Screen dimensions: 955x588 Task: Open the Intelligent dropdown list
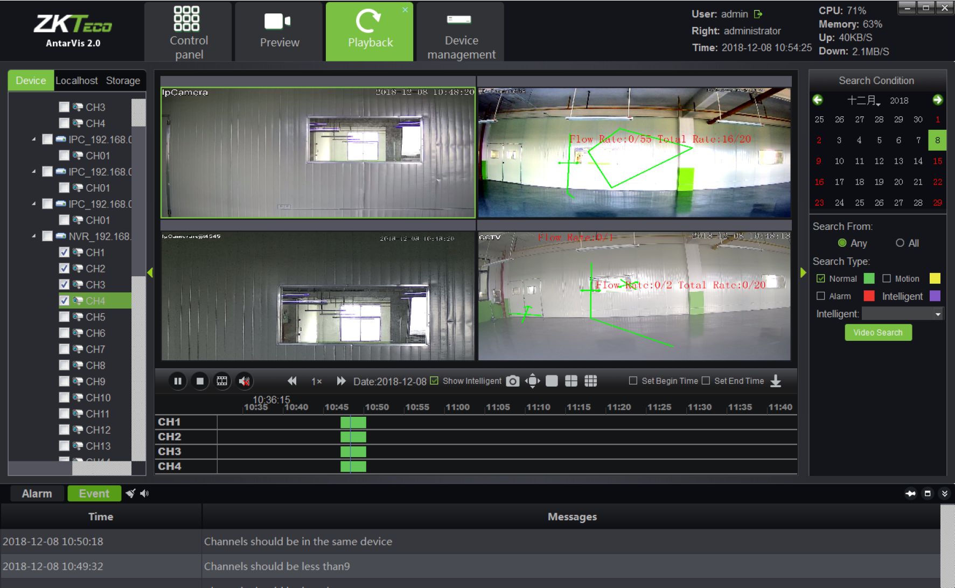(x=938, y=314)
